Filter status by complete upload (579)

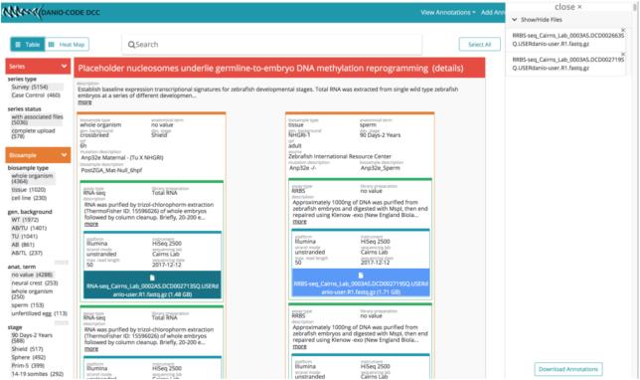[33, 133]
